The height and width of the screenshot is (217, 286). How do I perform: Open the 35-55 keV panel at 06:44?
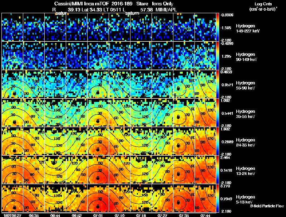[55, 113]
